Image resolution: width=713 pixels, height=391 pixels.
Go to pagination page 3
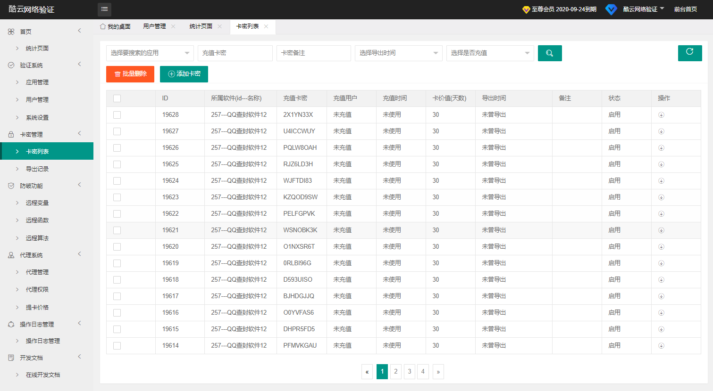pyautogui.click(x=409, y=372)
